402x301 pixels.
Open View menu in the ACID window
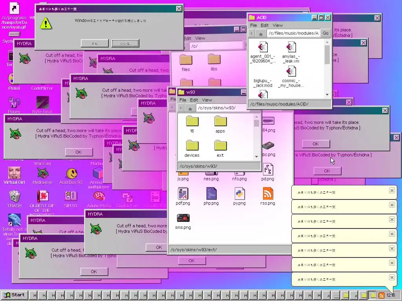click(x=278, y=25)
